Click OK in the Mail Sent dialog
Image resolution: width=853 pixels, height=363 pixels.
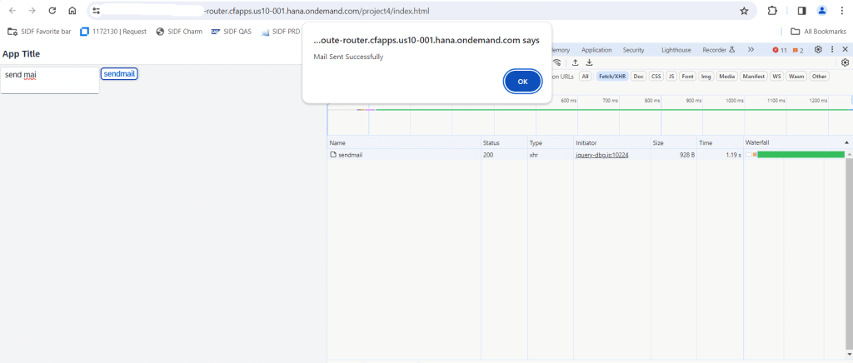[x=522, y=82]
